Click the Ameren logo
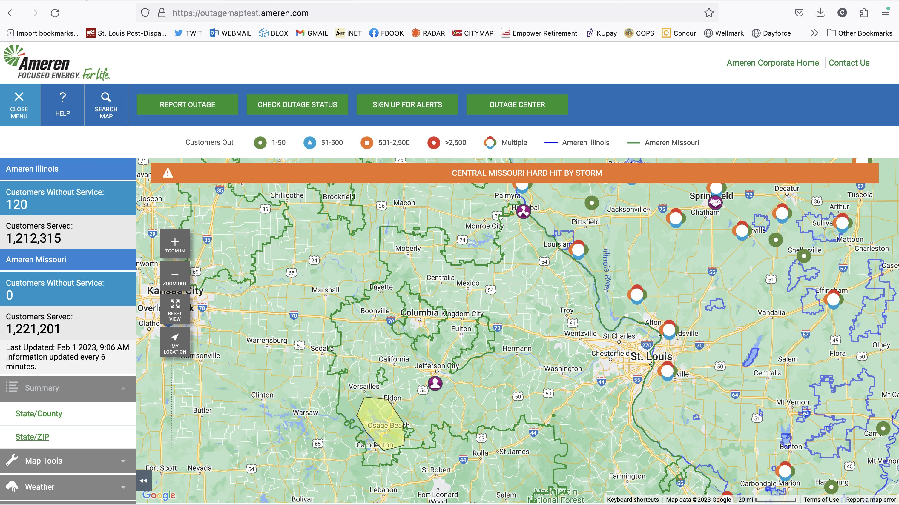 coord(56,63)
